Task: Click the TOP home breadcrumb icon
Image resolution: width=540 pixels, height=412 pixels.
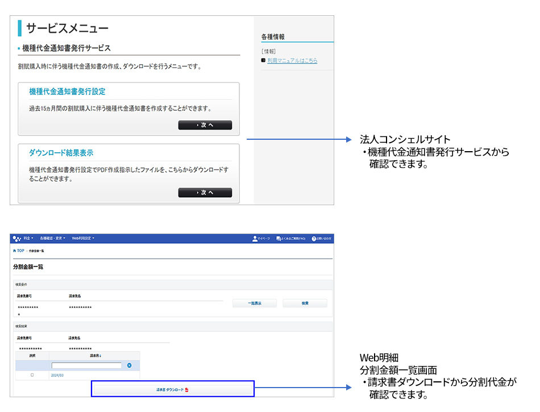Action: (x=15, y=251)
